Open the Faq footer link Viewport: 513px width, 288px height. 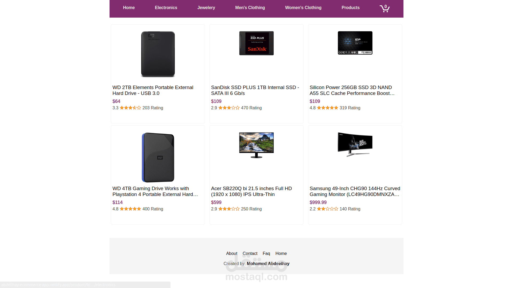click(266, 253)
